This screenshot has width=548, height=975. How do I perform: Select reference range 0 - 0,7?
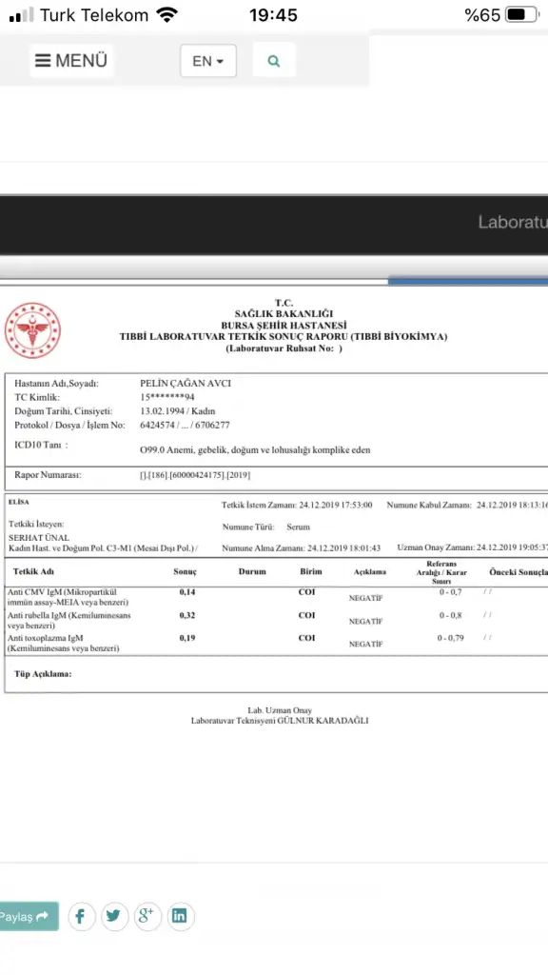(450, 592)
